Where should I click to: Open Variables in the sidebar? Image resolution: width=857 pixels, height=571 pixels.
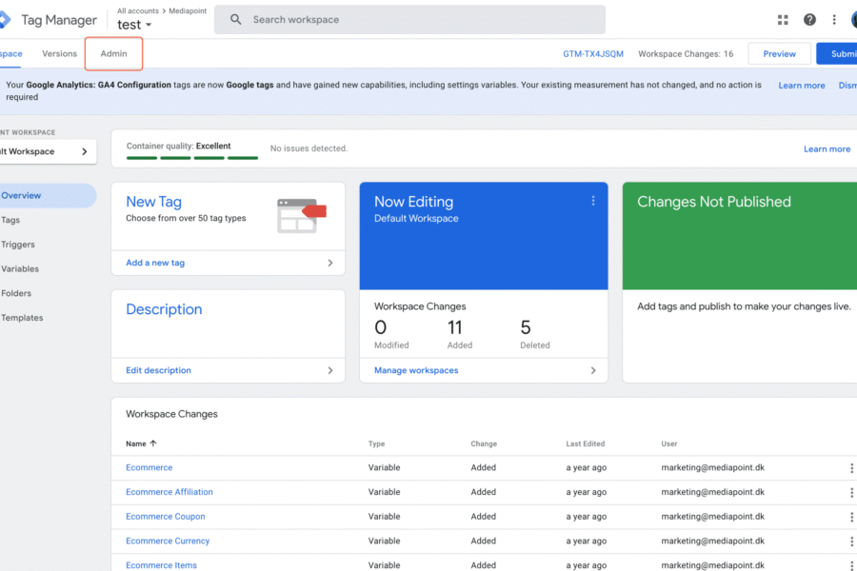(x=20, y=268)
